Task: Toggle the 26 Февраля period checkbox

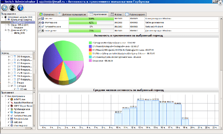Action: click(x=12, y=76)
